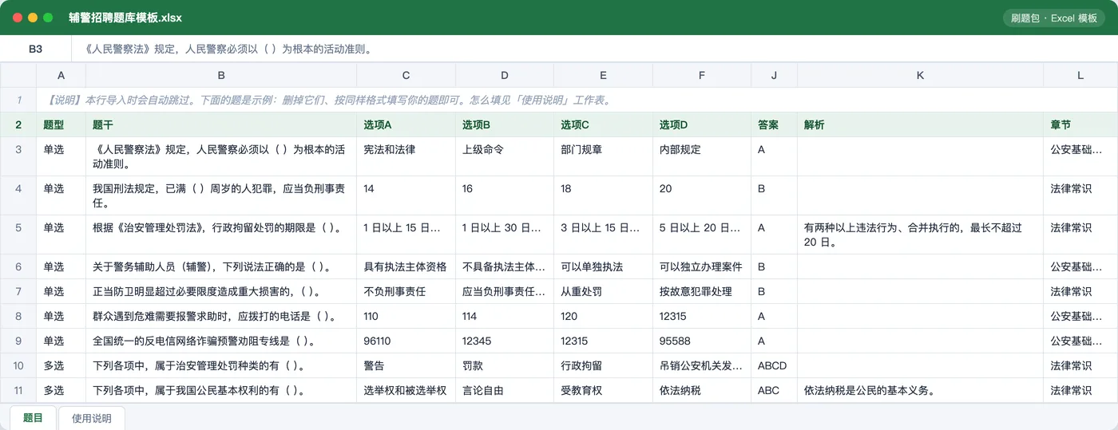Select the explanation cell 依法纳税是公民的基本义务。
The width and height of the screenshot is (1118, 430).
click(920, 390)
